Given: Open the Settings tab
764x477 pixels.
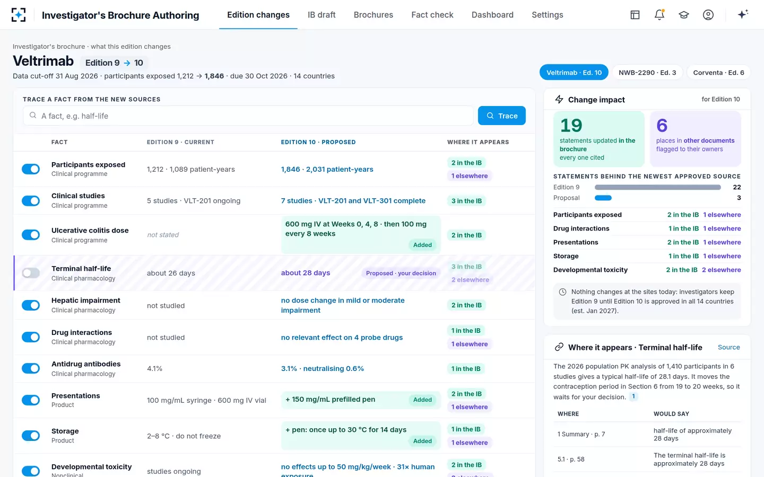Looking at the screenshot, I should [548, 15].
